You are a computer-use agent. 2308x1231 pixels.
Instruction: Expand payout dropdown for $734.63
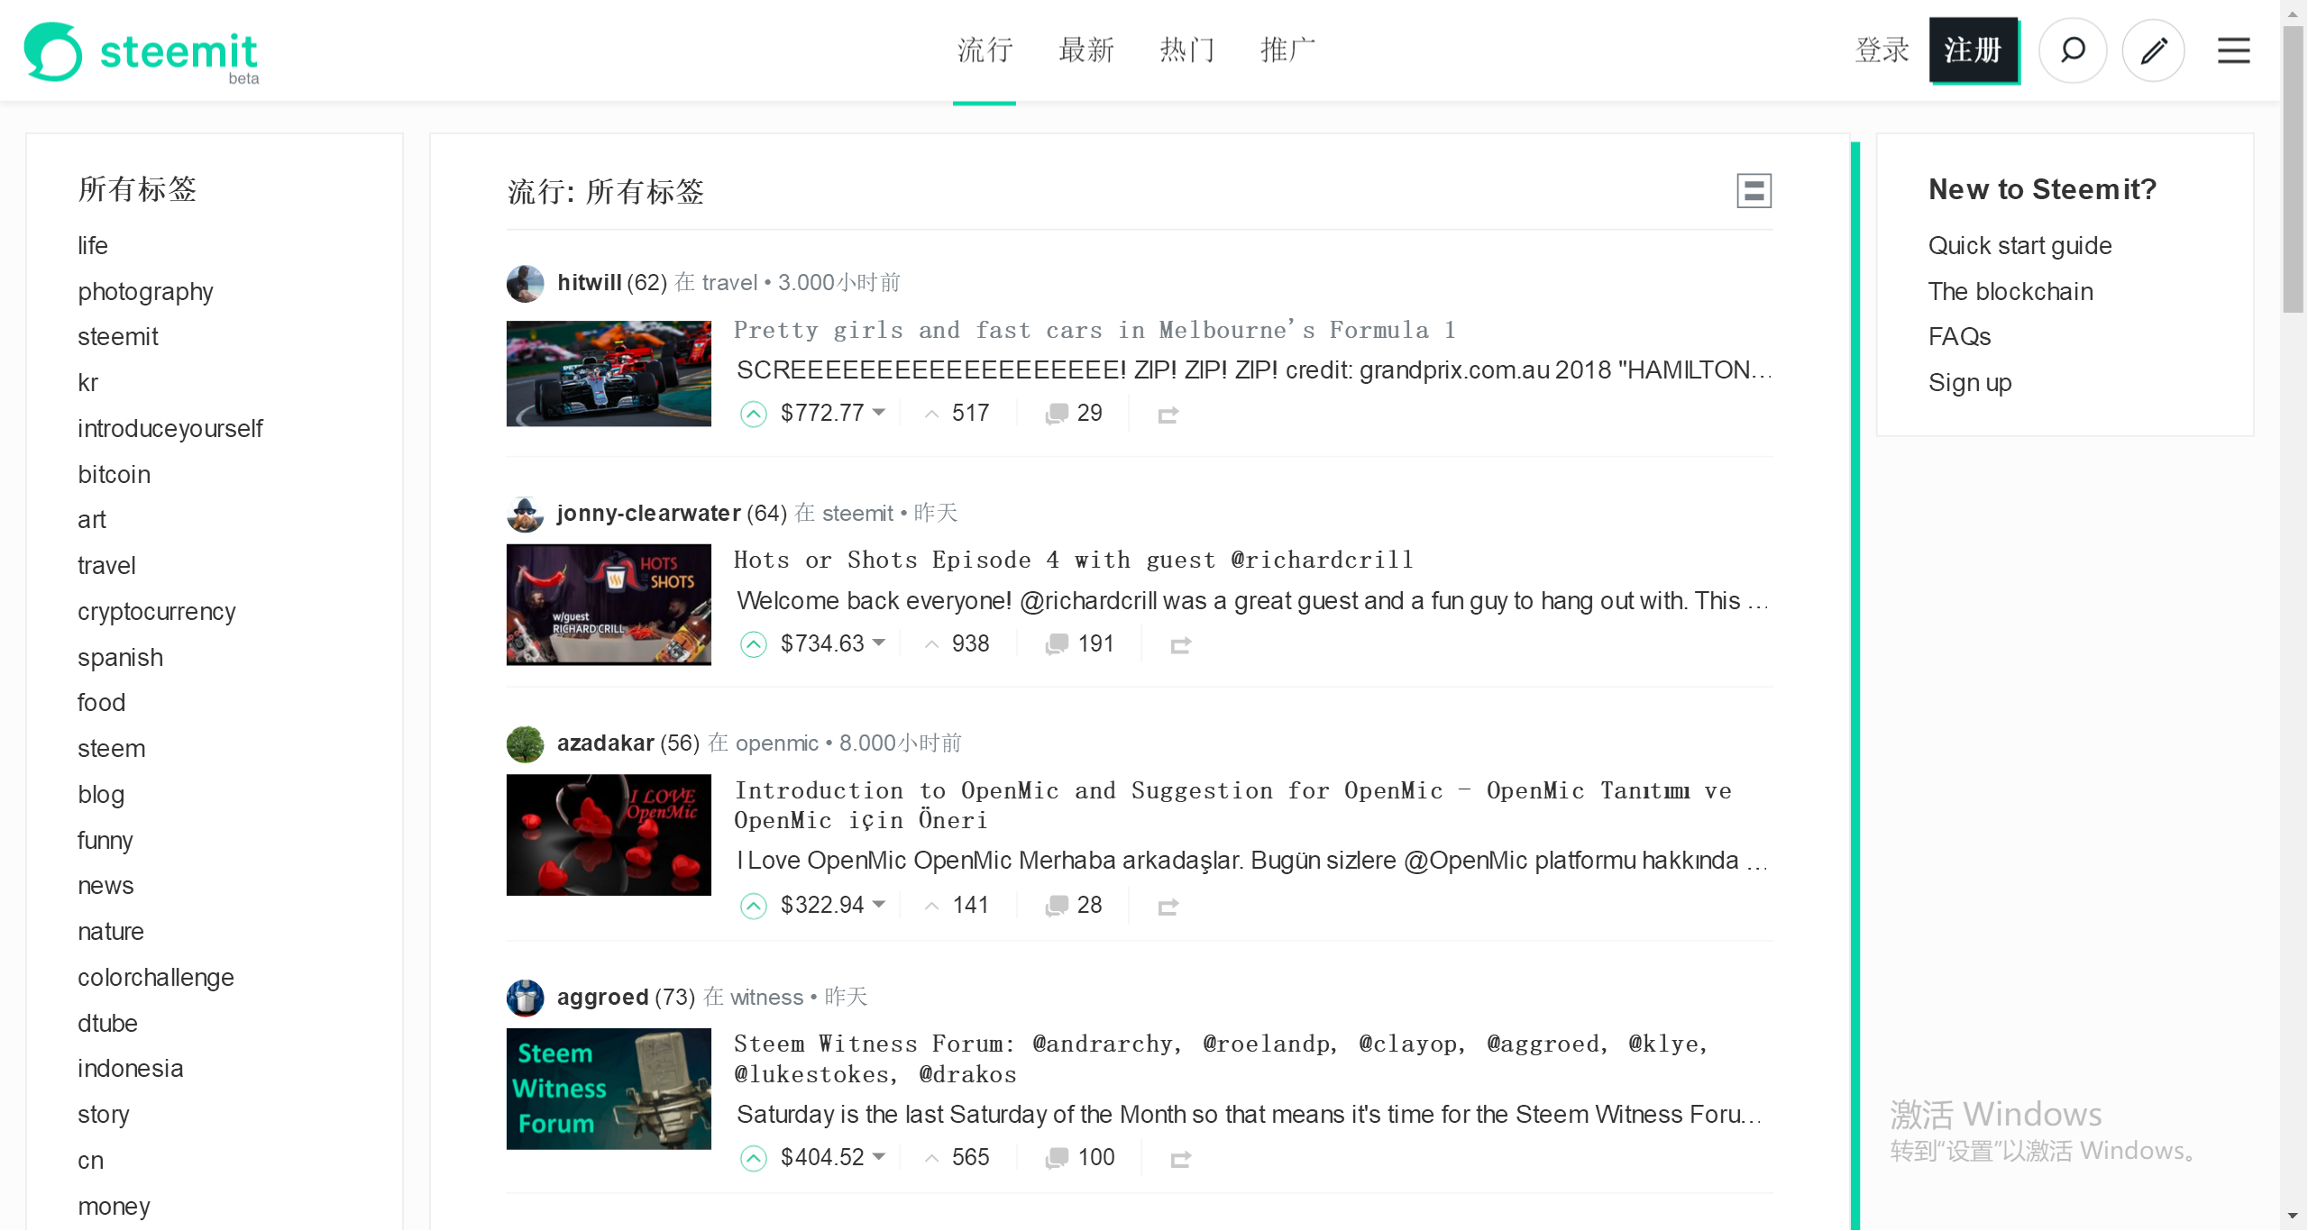click(879, 643)
